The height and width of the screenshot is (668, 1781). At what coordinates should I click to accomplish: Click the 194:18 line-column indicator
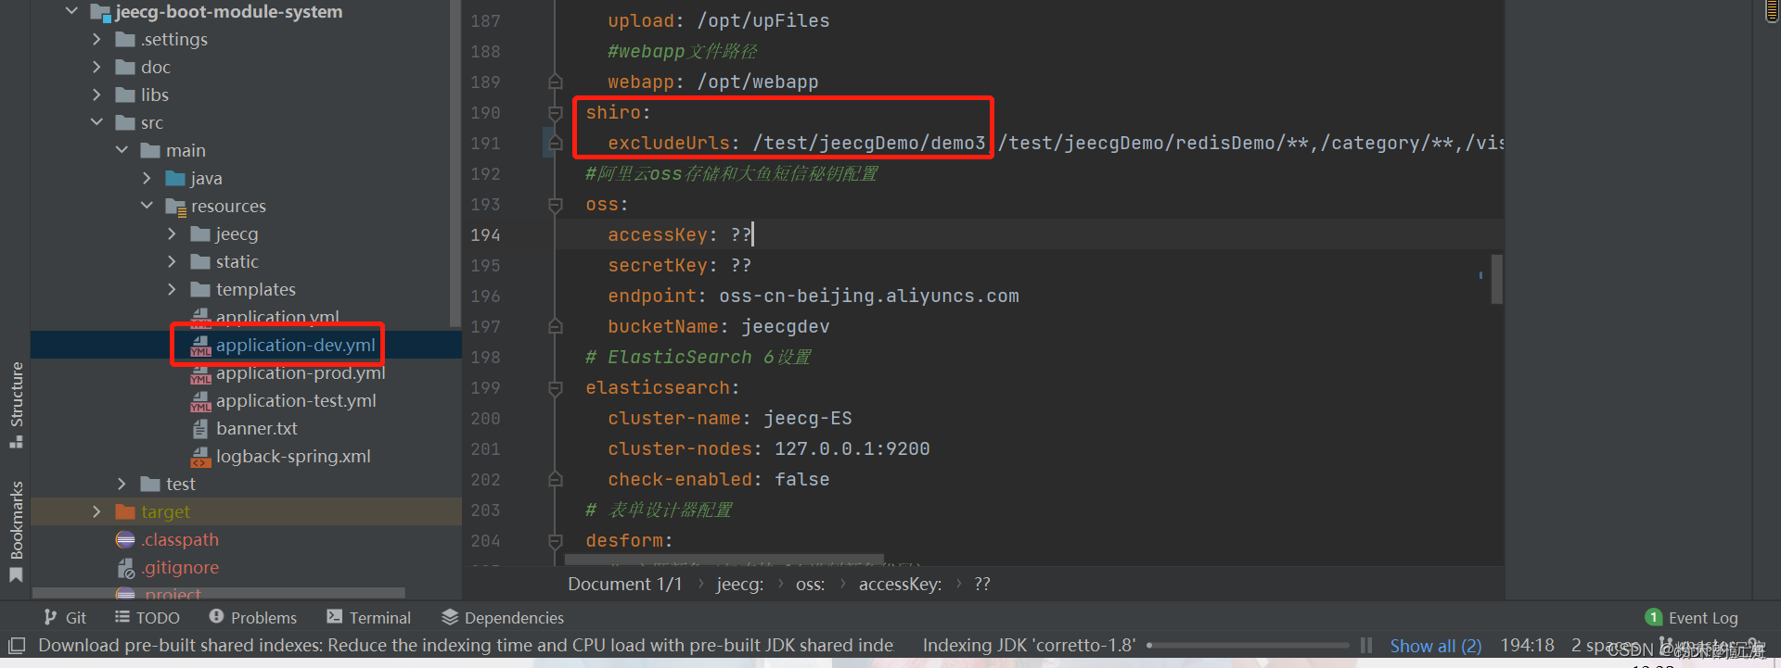pos(1527,646)
